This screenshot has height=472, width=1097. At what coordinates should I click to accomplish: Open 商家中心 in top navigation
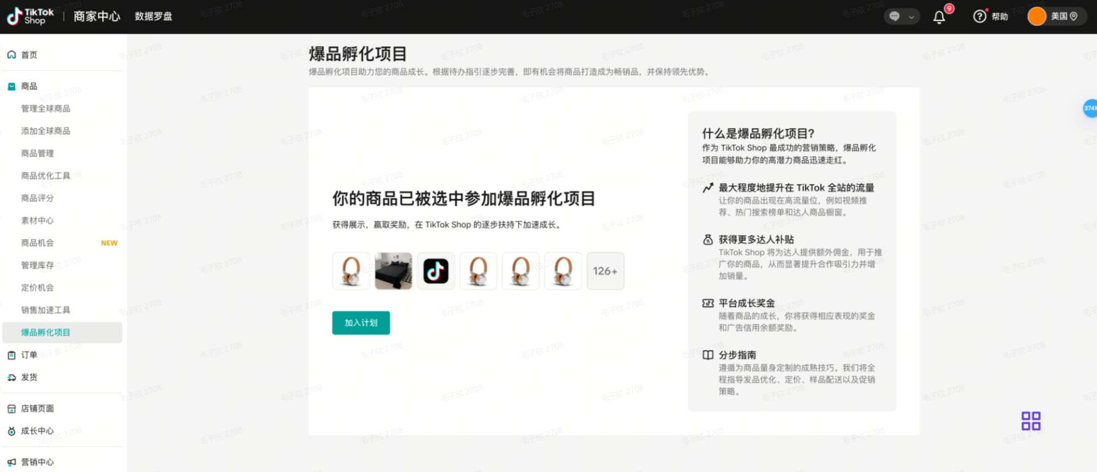[97, 17]
